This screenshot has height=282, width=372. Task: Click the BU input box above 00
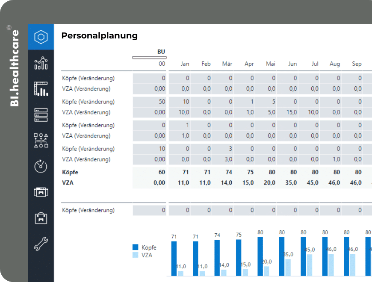150,58
